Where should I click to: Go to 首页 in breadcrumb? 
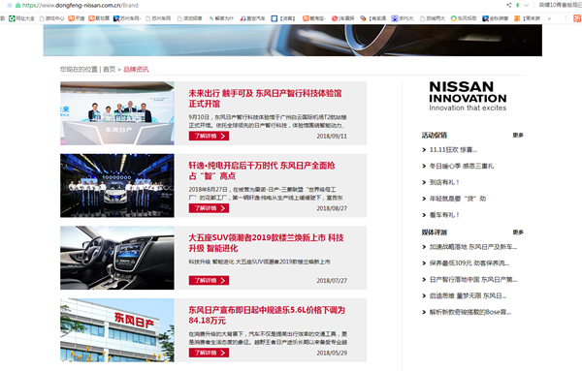109,70
